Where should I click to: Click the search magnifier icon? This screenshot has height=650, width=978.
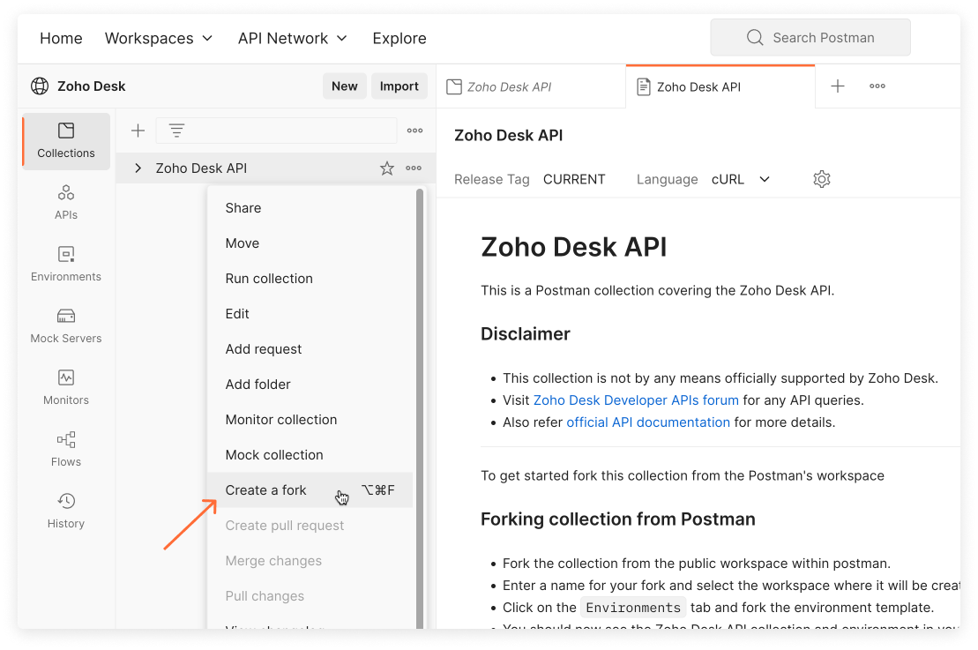[x=755, y=37]
